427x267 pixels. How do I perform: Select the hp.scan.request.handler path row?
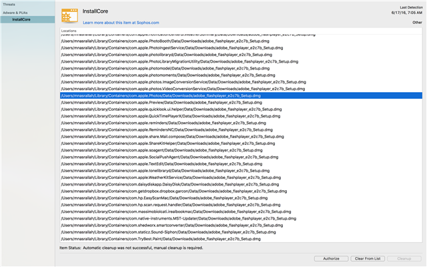coord(241,205)
